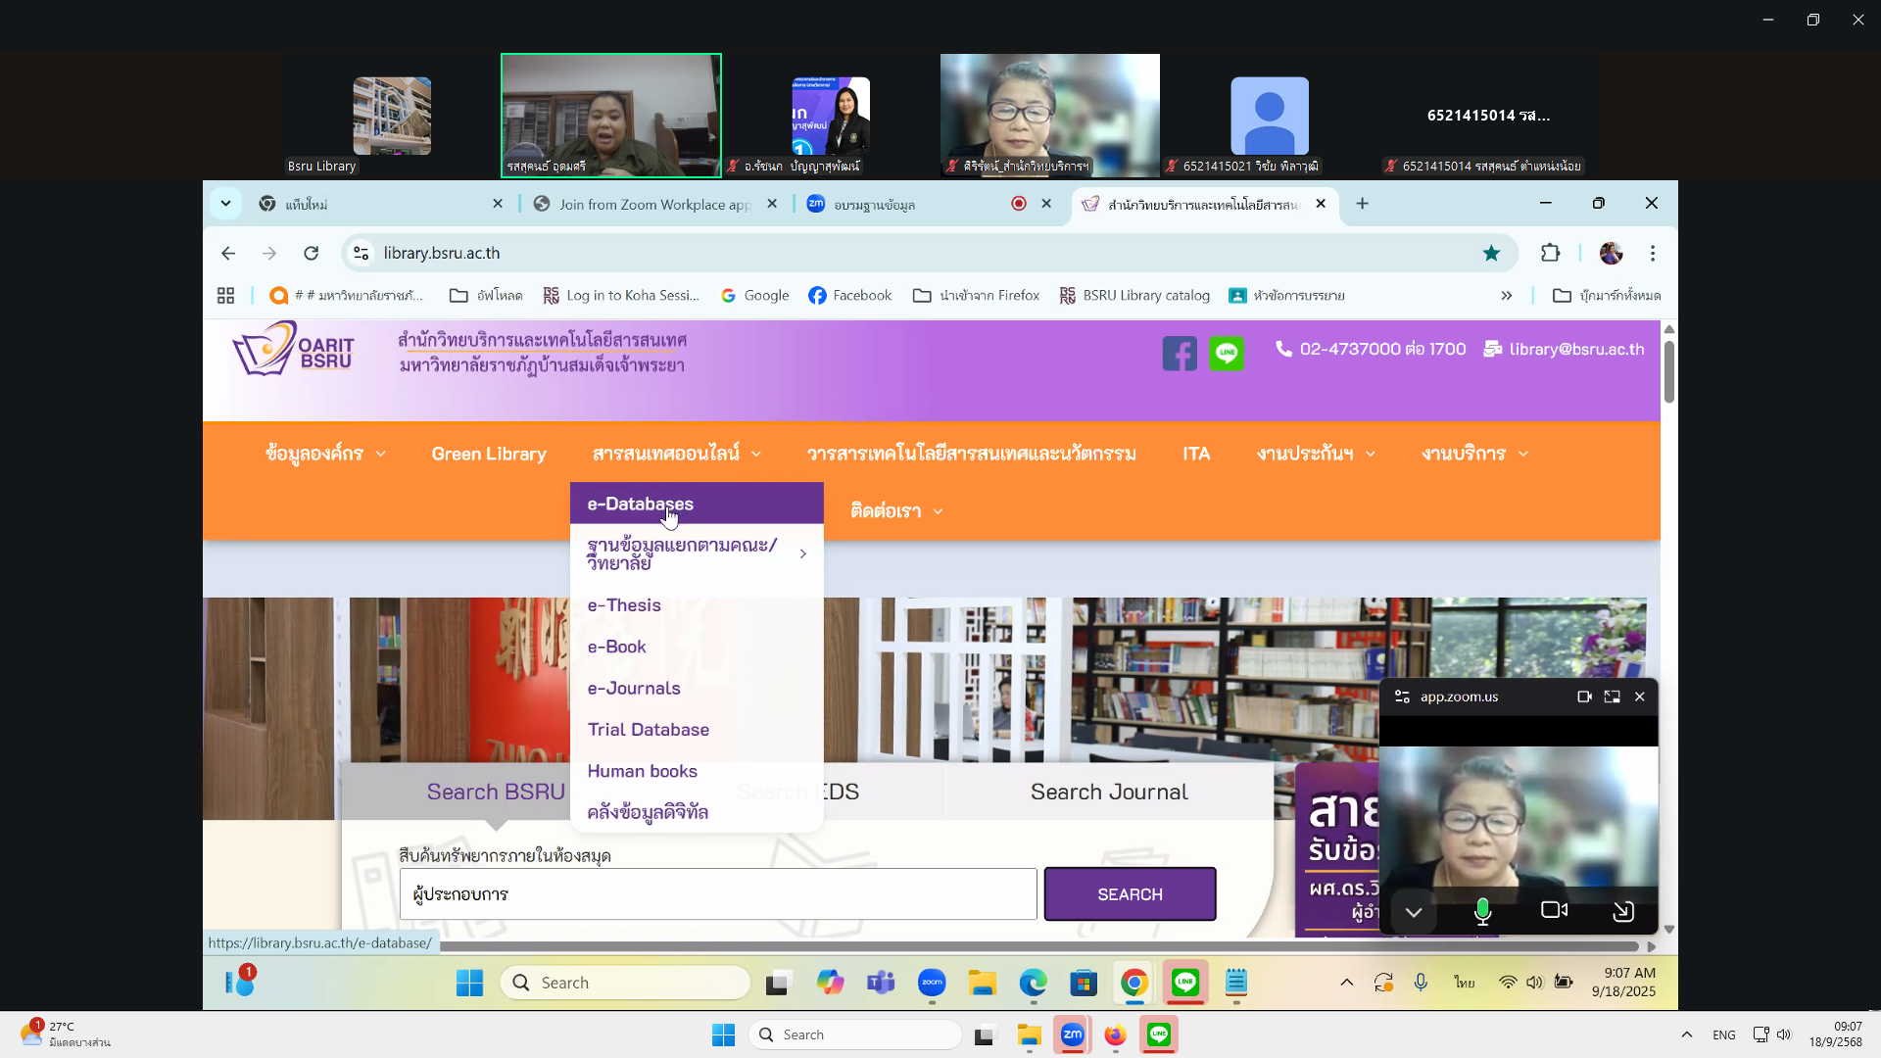
Task: Go back in the shared browser
Action: point(228,254)
